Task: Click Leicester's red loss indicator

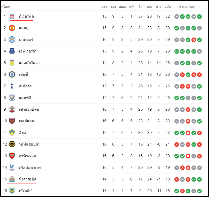Action: (194, 40)
